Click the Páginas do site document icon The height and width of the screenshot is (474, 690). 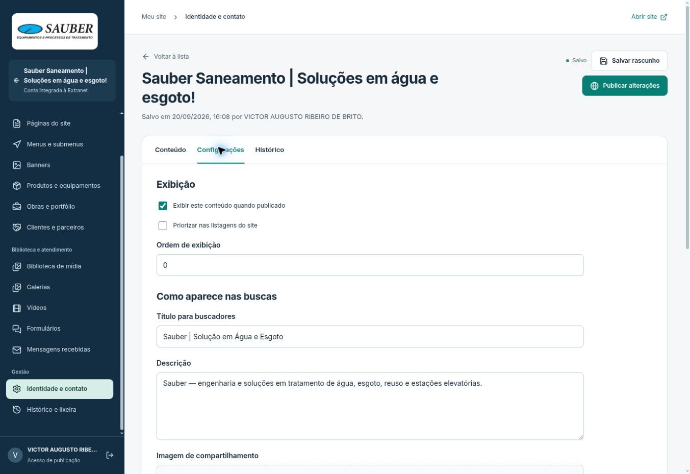17,123
